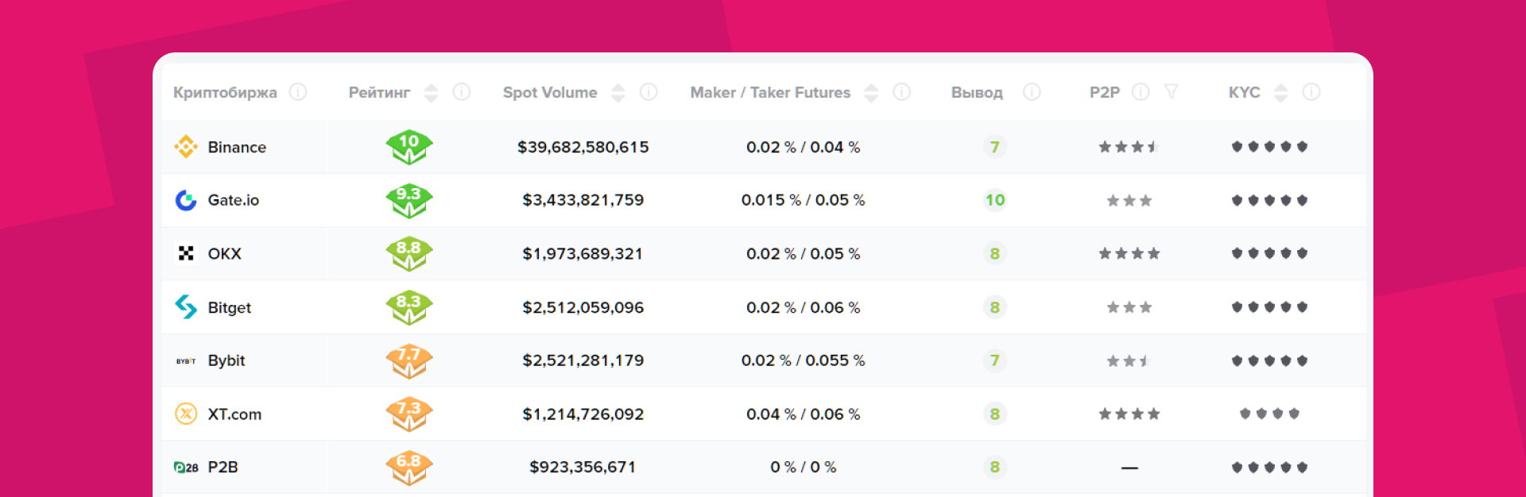Sort by Maker / Taker Futures arrows

pyautogui.click(x=871, y=93)
